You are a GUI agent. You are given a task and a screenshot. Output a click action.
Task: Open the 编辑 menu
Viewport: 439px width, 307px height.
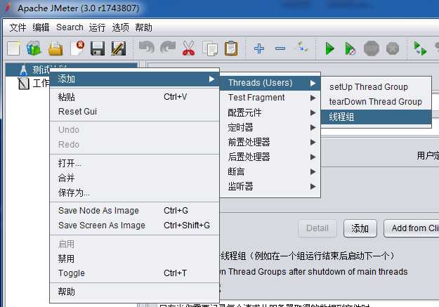41,27
